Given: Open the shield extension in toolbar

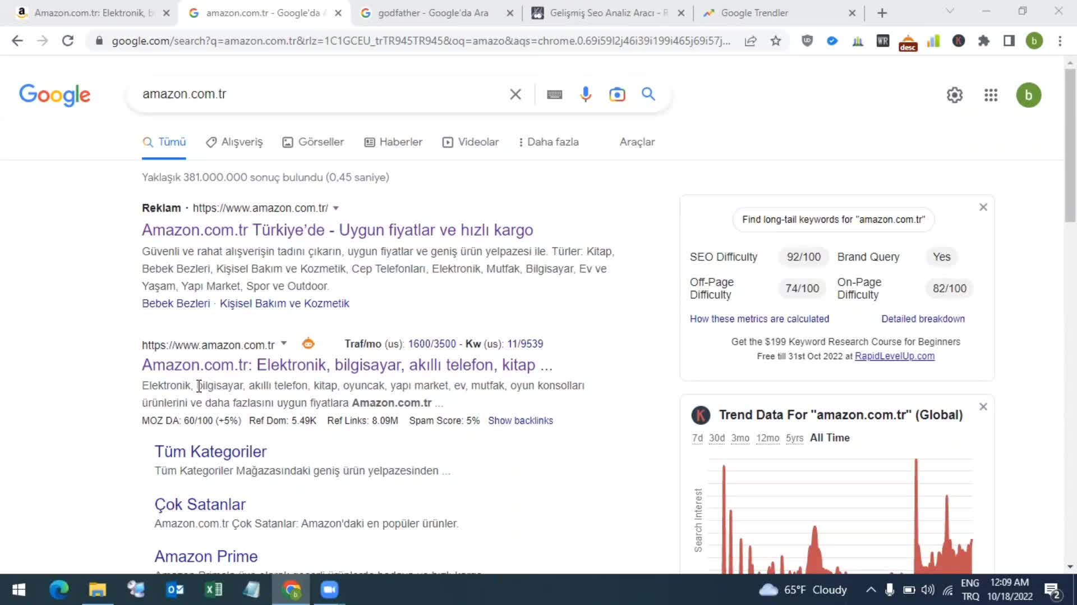Looking at the screenshot, I should click(807, 41).
